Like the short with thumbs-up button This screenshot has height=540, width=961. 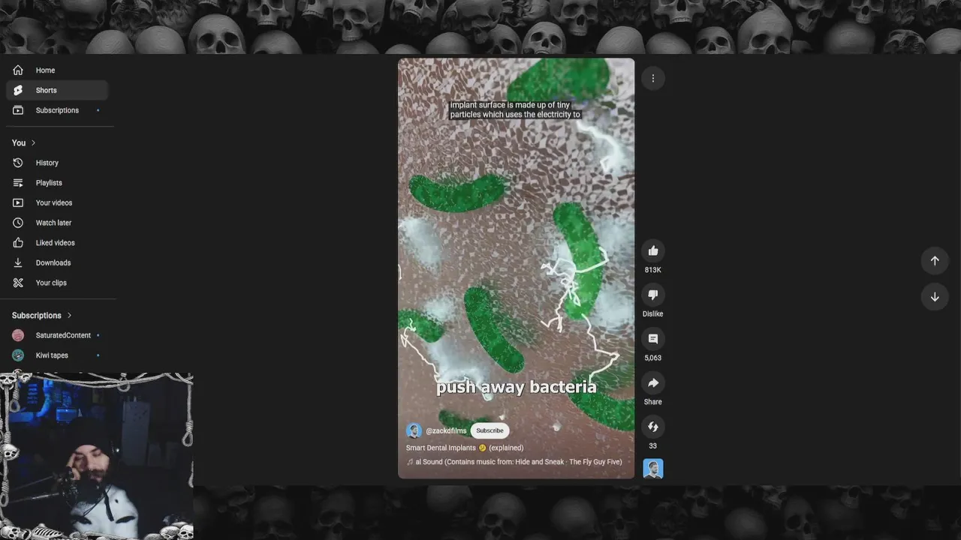653,250
